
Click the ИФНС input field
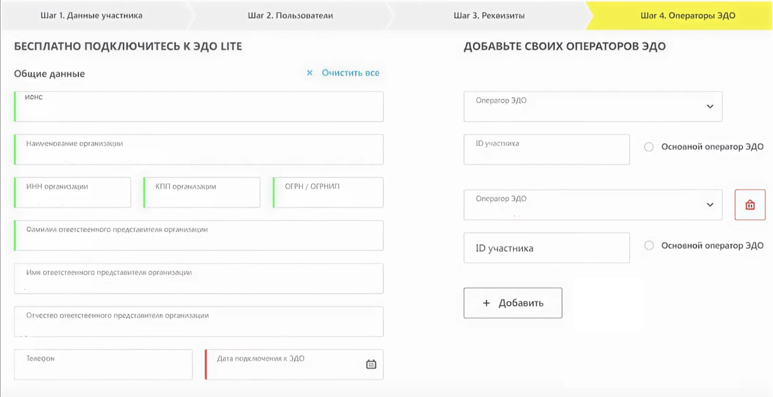tap(199, 107)
